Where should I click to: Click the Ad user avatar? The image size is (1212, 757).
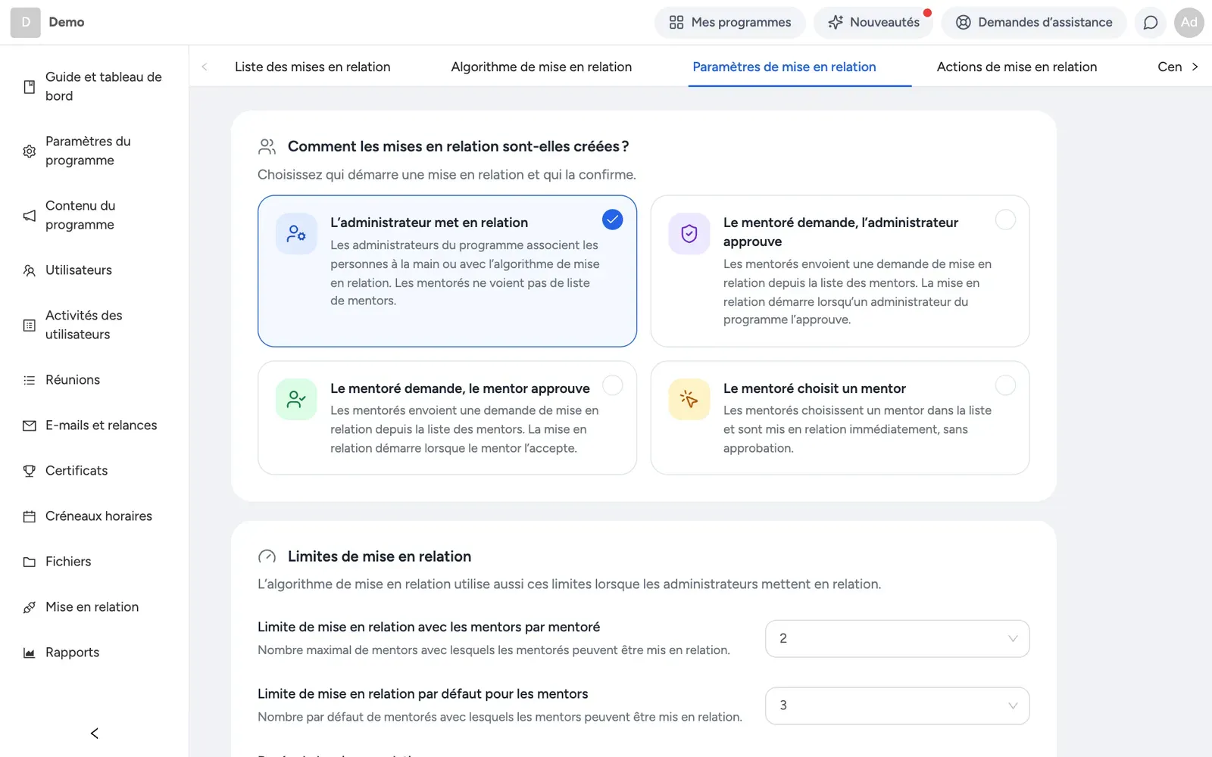coord(1189,23)
